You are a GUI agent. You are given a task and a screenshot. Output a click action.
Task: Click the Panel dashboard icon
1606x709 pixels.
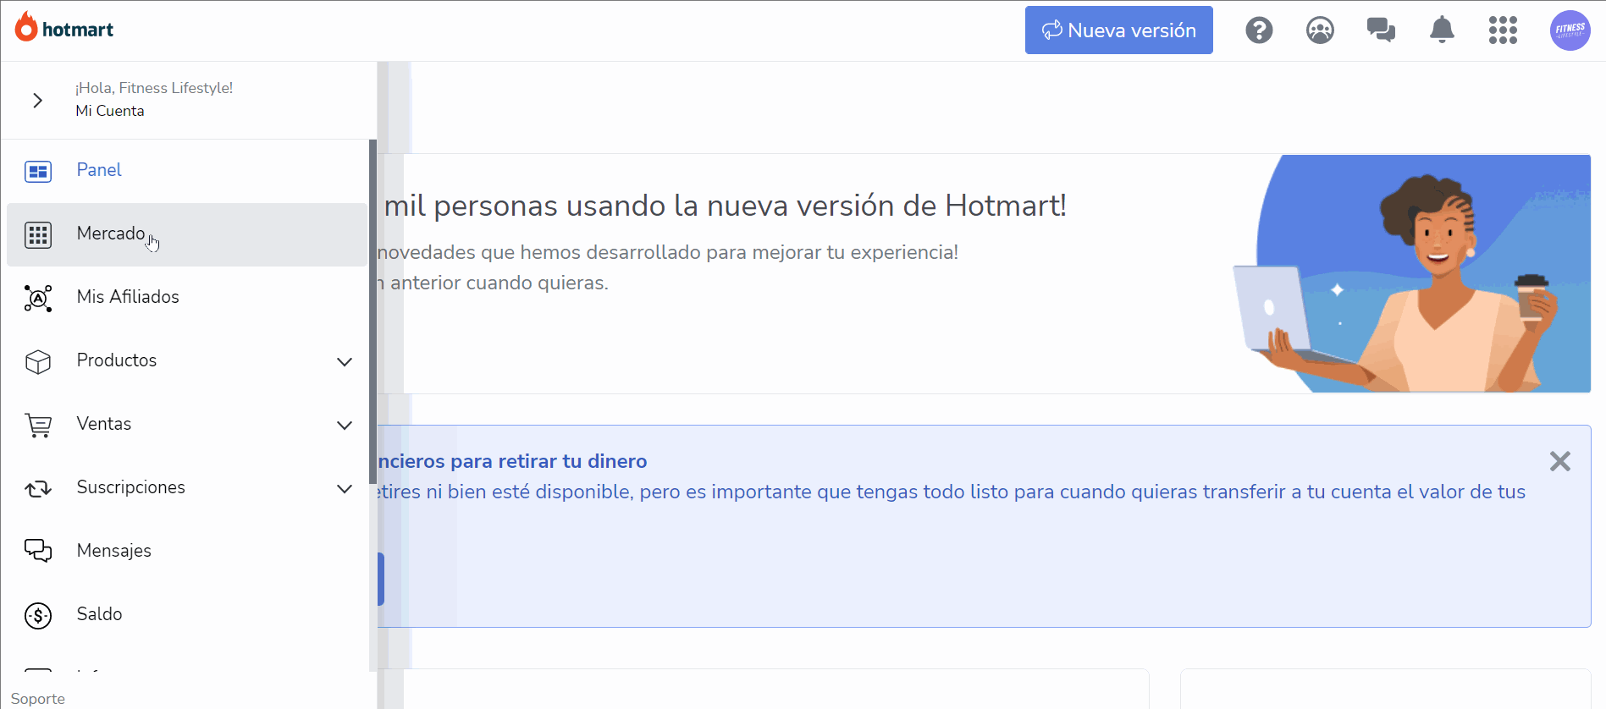point(38,171)
